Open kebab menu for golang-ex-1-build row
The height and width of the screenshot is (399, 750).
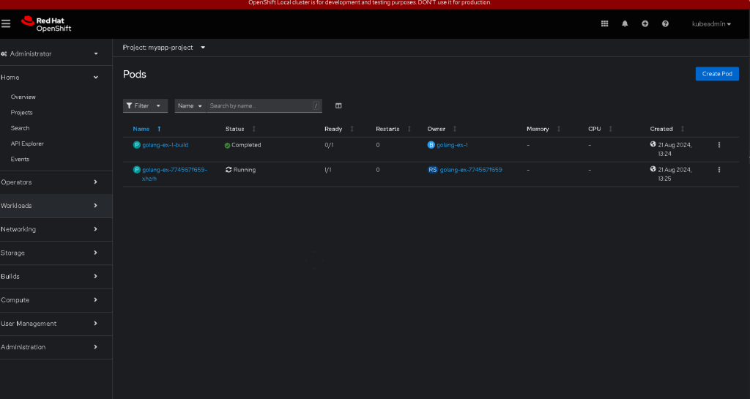719,145
